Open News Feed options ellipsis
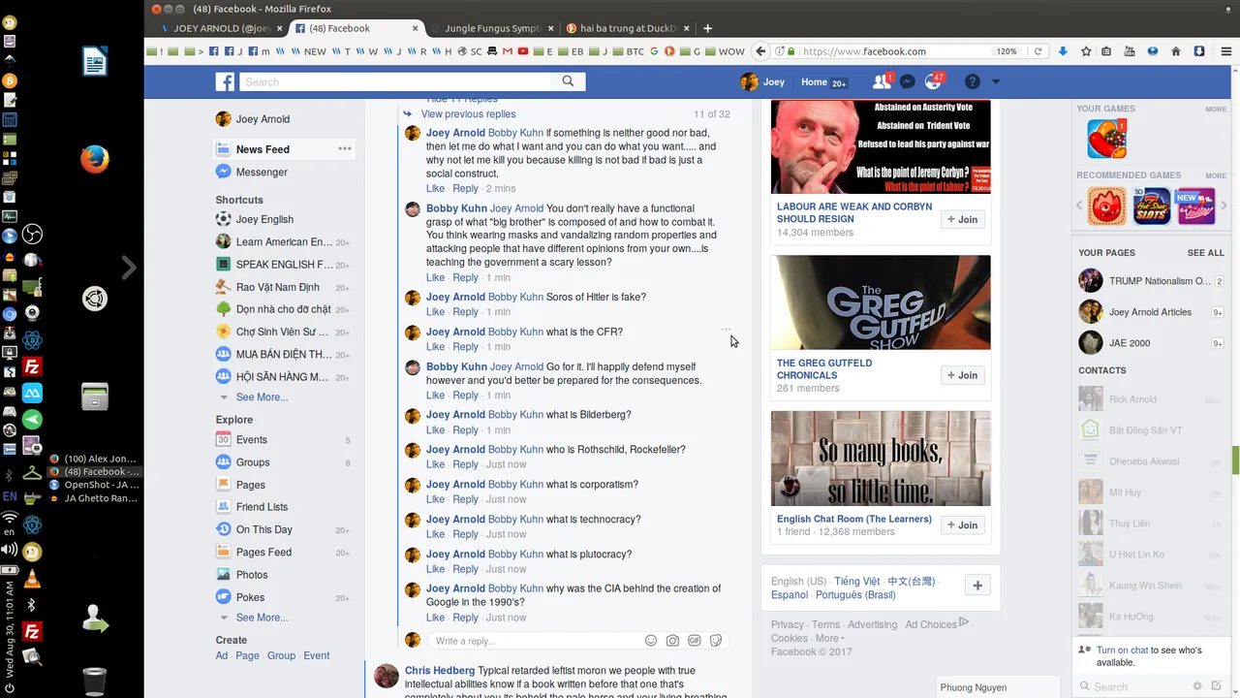Viewport: 1240px width, 698px height. [x=344, y=148]
